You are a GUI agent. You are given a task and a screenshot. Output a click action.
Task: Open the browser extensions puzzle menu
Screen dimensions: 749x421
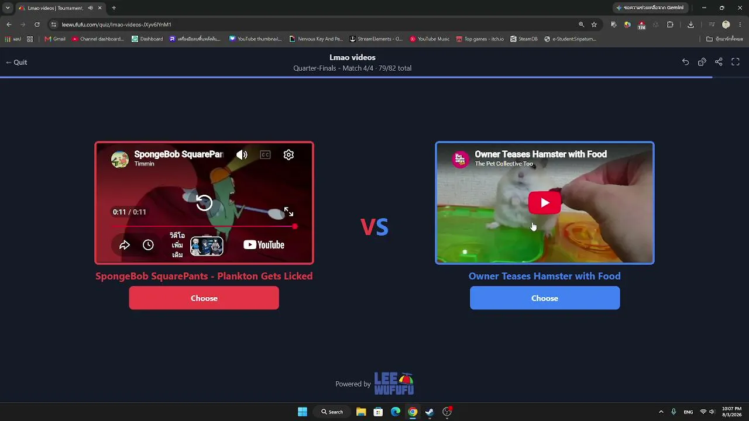[670, 25]
